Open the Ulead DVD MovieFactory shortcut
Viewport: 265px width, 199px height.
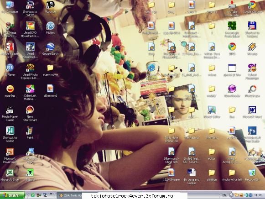(30, 29)
